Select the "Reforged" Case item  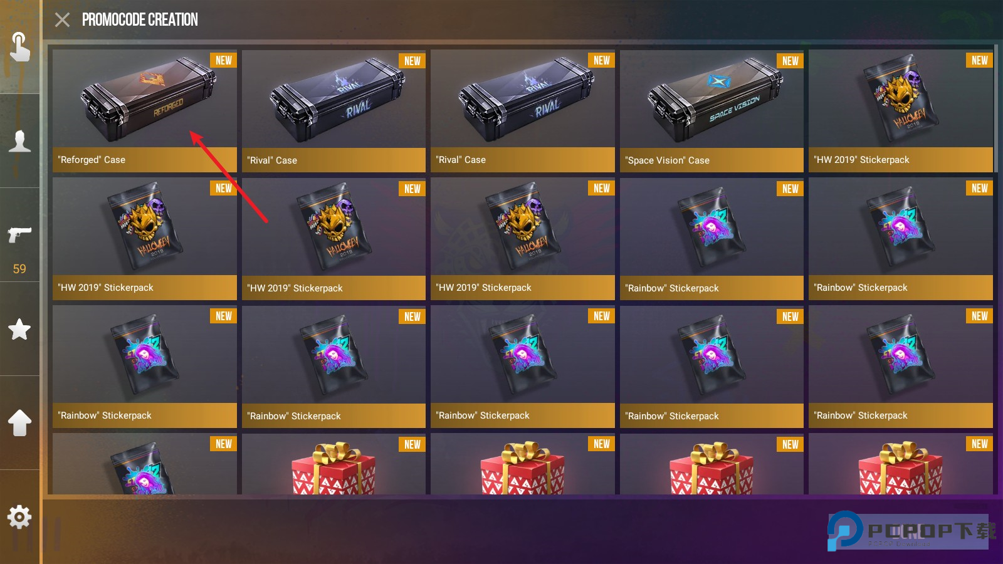click(x=145, y=112)
